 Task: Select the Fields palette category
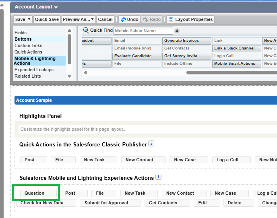[x=21, y=33]
